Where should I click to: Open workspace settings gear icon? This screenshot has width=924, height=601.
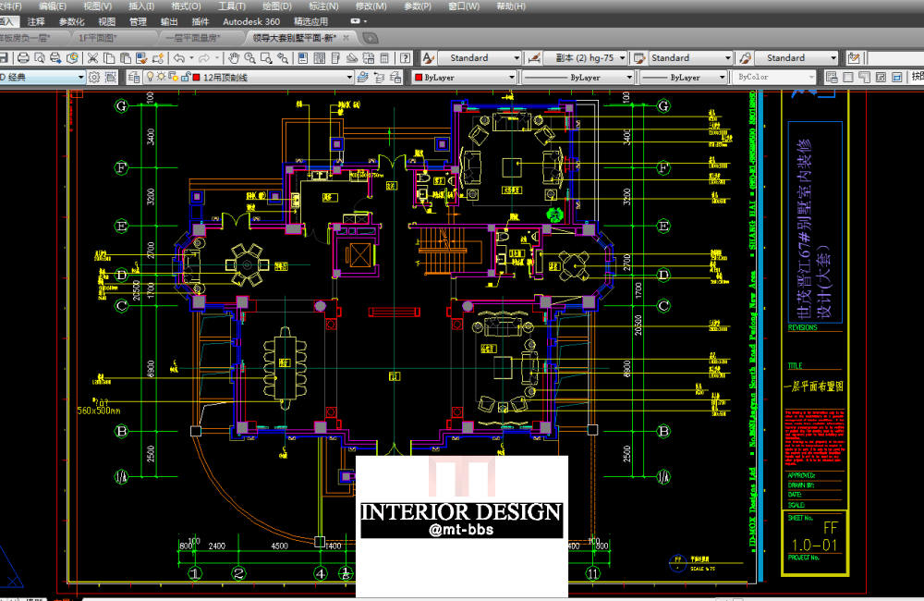click(x=94, y=78)
